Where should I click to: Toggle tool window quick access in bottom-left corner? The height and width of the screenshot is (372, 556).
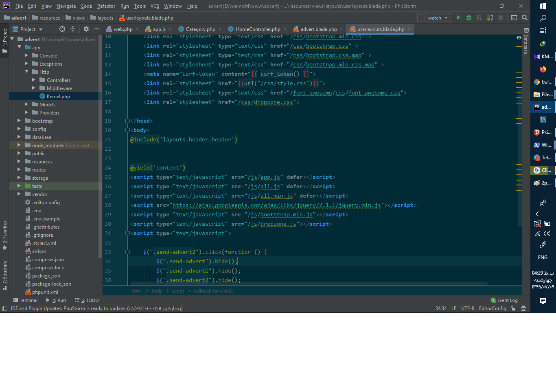tap(5, 308)
